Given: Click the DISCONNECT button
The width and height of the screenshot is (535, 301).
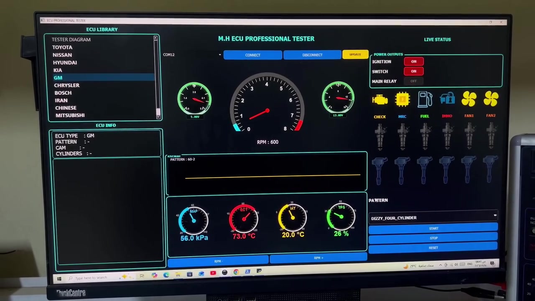Looking at the screenshot, I should [312, 55].
